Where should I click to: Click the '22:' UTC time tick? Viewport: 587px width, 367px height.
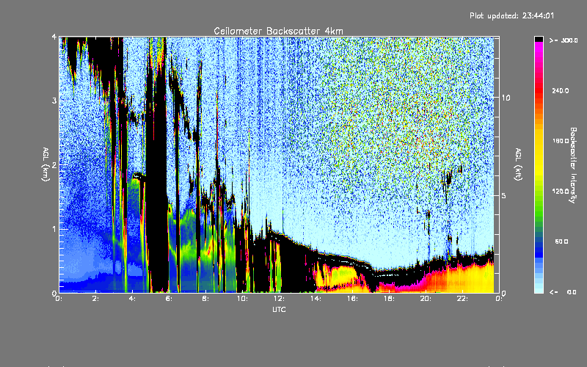462,299
